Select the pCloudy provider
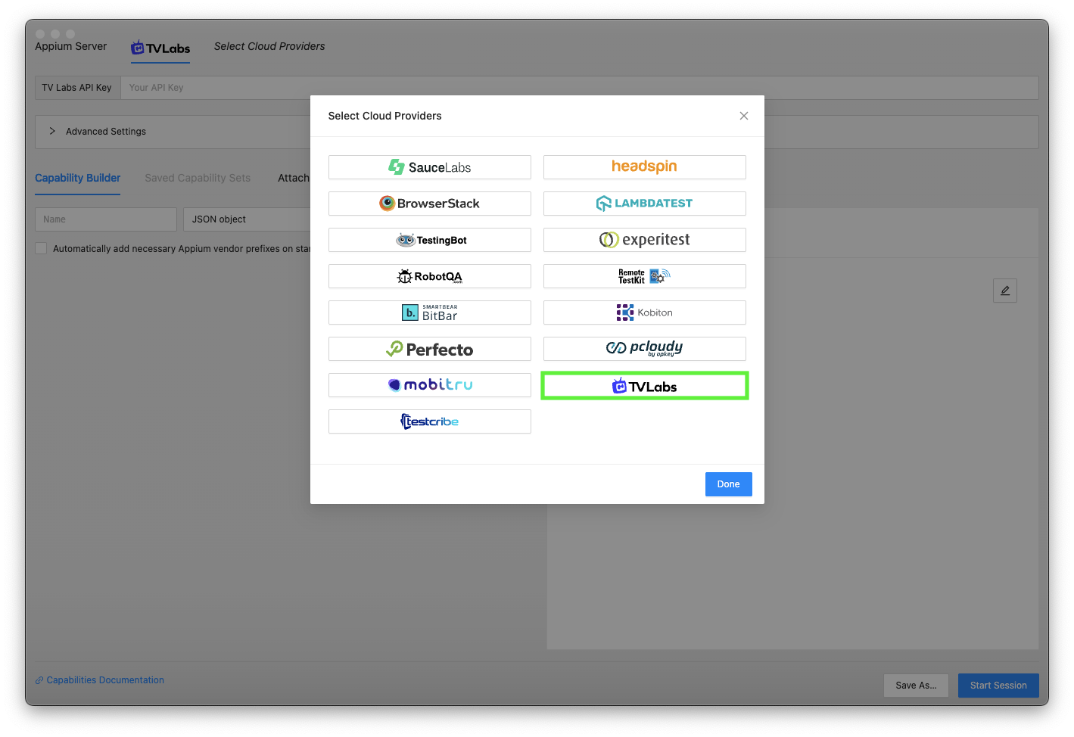Viewport: 1074px width, 737px height. pyautogui.click(x=644, y=349)
